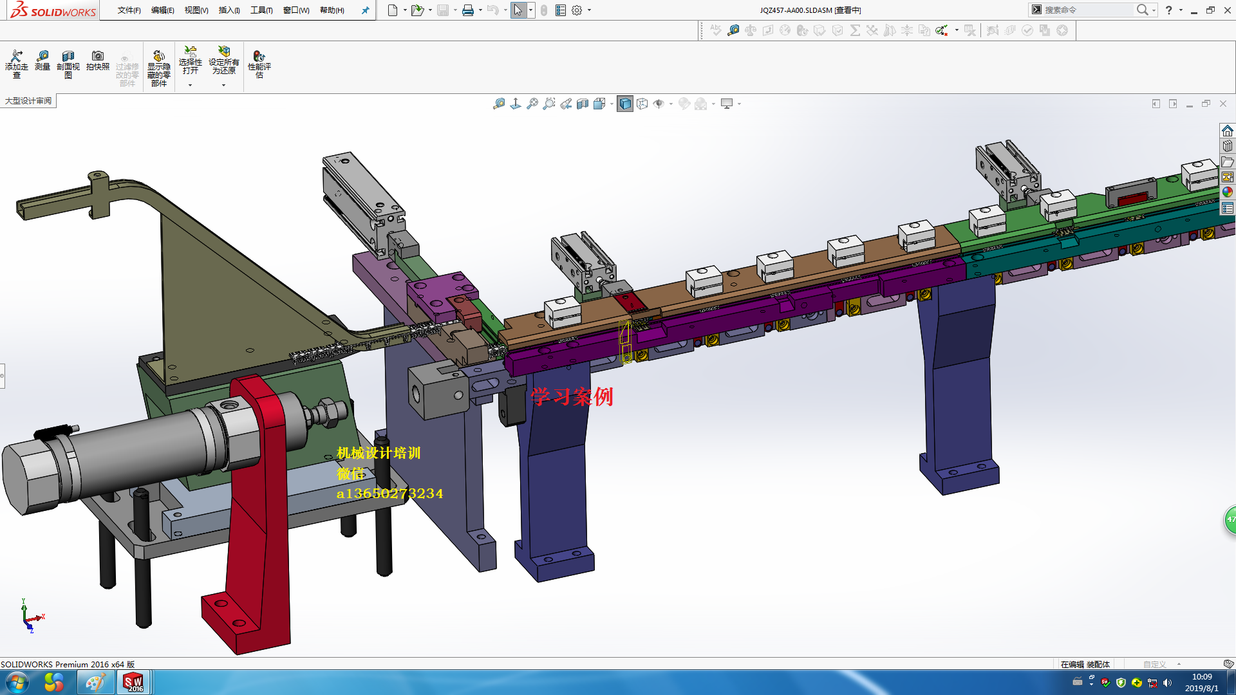Open the Design Library task pane tab
1236x695 pixels.
(x=1228, y=146)
